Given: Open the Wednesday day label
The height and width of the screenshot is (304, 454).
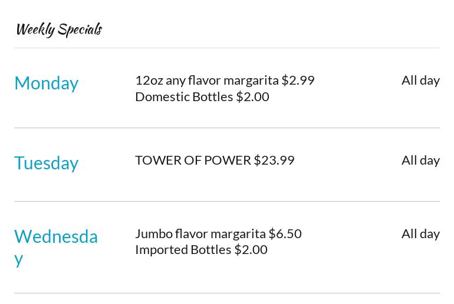Looking at the screenshot, I should [55, 237].
